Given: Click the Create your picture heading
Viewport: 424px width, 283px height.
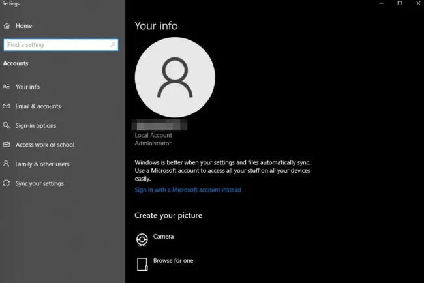Looking at the screenshot, I should point(168,215).
